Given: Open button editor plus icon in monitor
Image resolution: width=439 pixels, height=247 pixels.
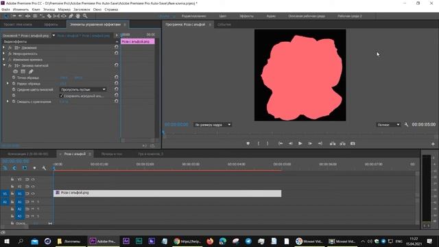Looking at the screenshot, I should pos(433,143).
